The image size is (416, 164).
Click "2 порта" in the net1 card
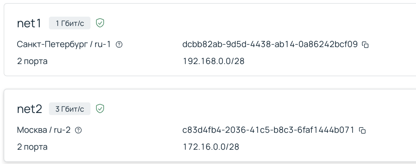coord(32,61)
